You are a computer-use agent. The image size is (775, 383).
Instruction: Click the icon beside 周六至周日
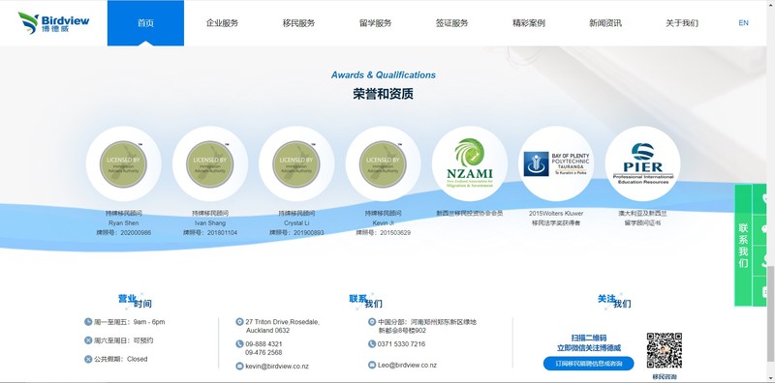(x=88, y=340)
